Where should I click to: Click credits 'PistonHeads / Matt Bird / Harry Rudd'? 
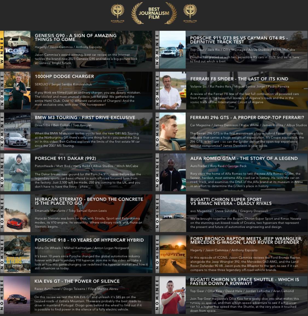click(86, 166)
